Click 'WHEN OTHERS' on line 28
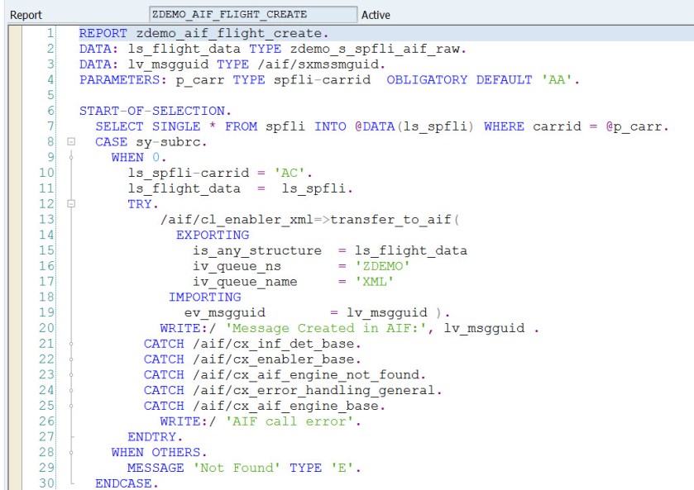Screen dimensions: 694x490 [x=156, y=453]
